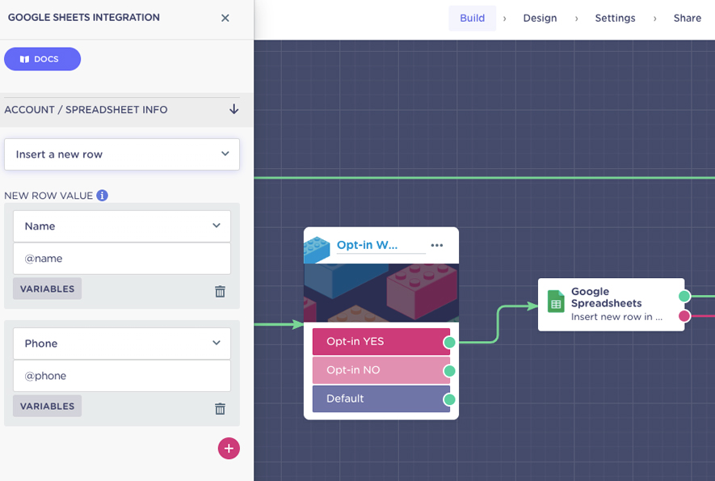
Task: Click the green success output on Google Spreadsheets
Action: 684,296
